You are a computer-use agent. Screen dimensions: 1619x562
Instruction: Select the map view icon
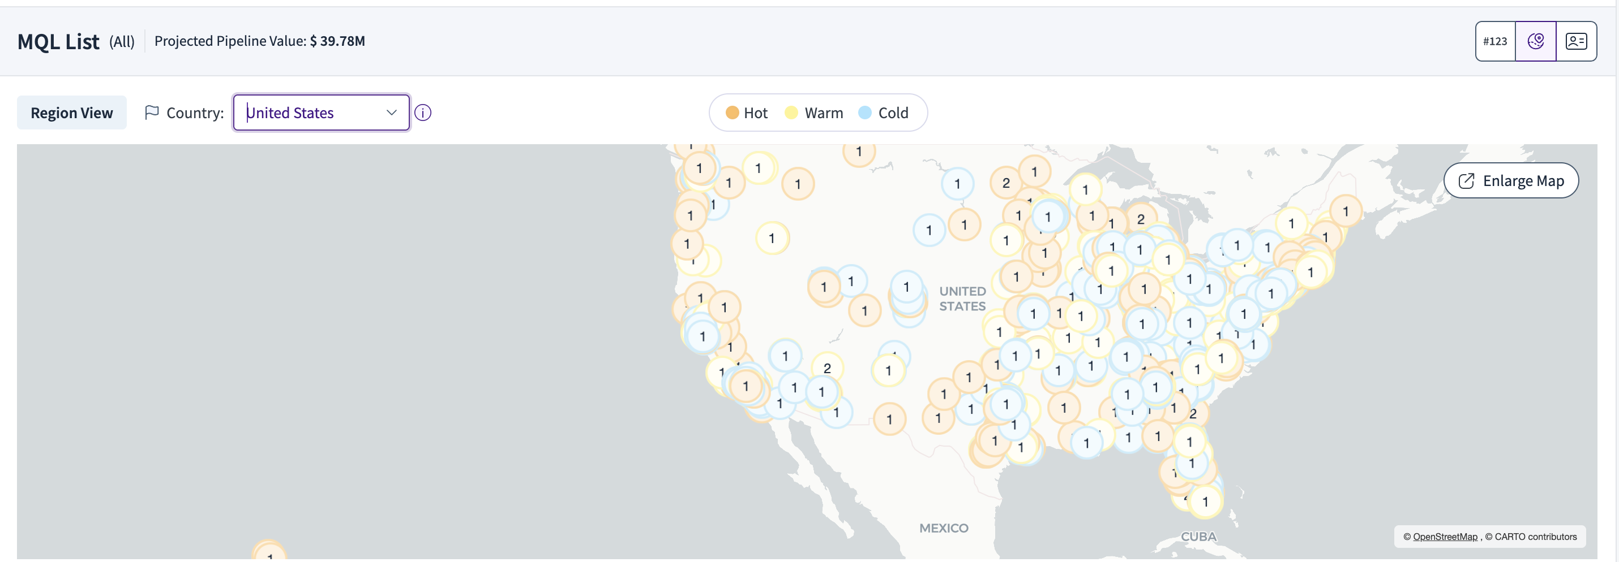(x=1535, y=41)
